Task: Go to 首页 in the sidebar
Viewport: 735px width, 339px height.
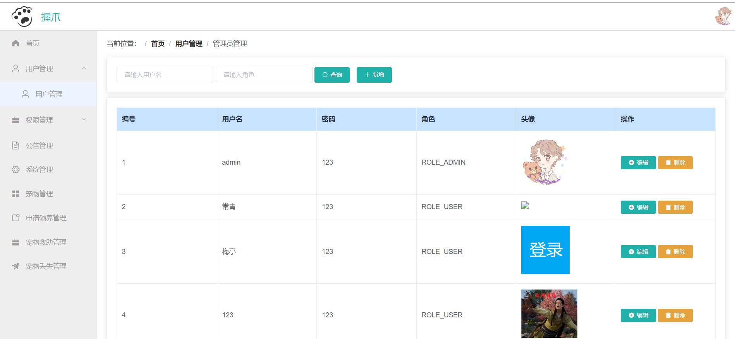Action: click(x=48, y=43)
